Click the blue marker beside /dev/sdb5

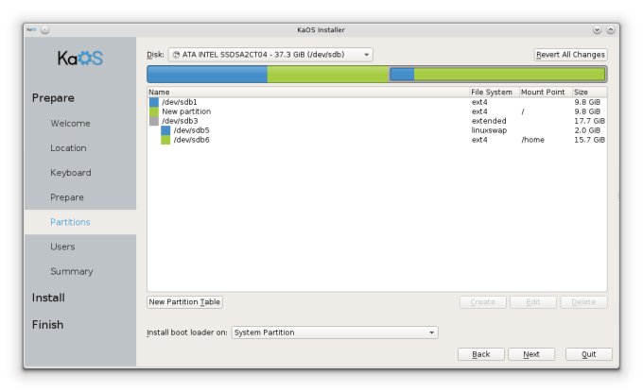click(x=165, y=130)
